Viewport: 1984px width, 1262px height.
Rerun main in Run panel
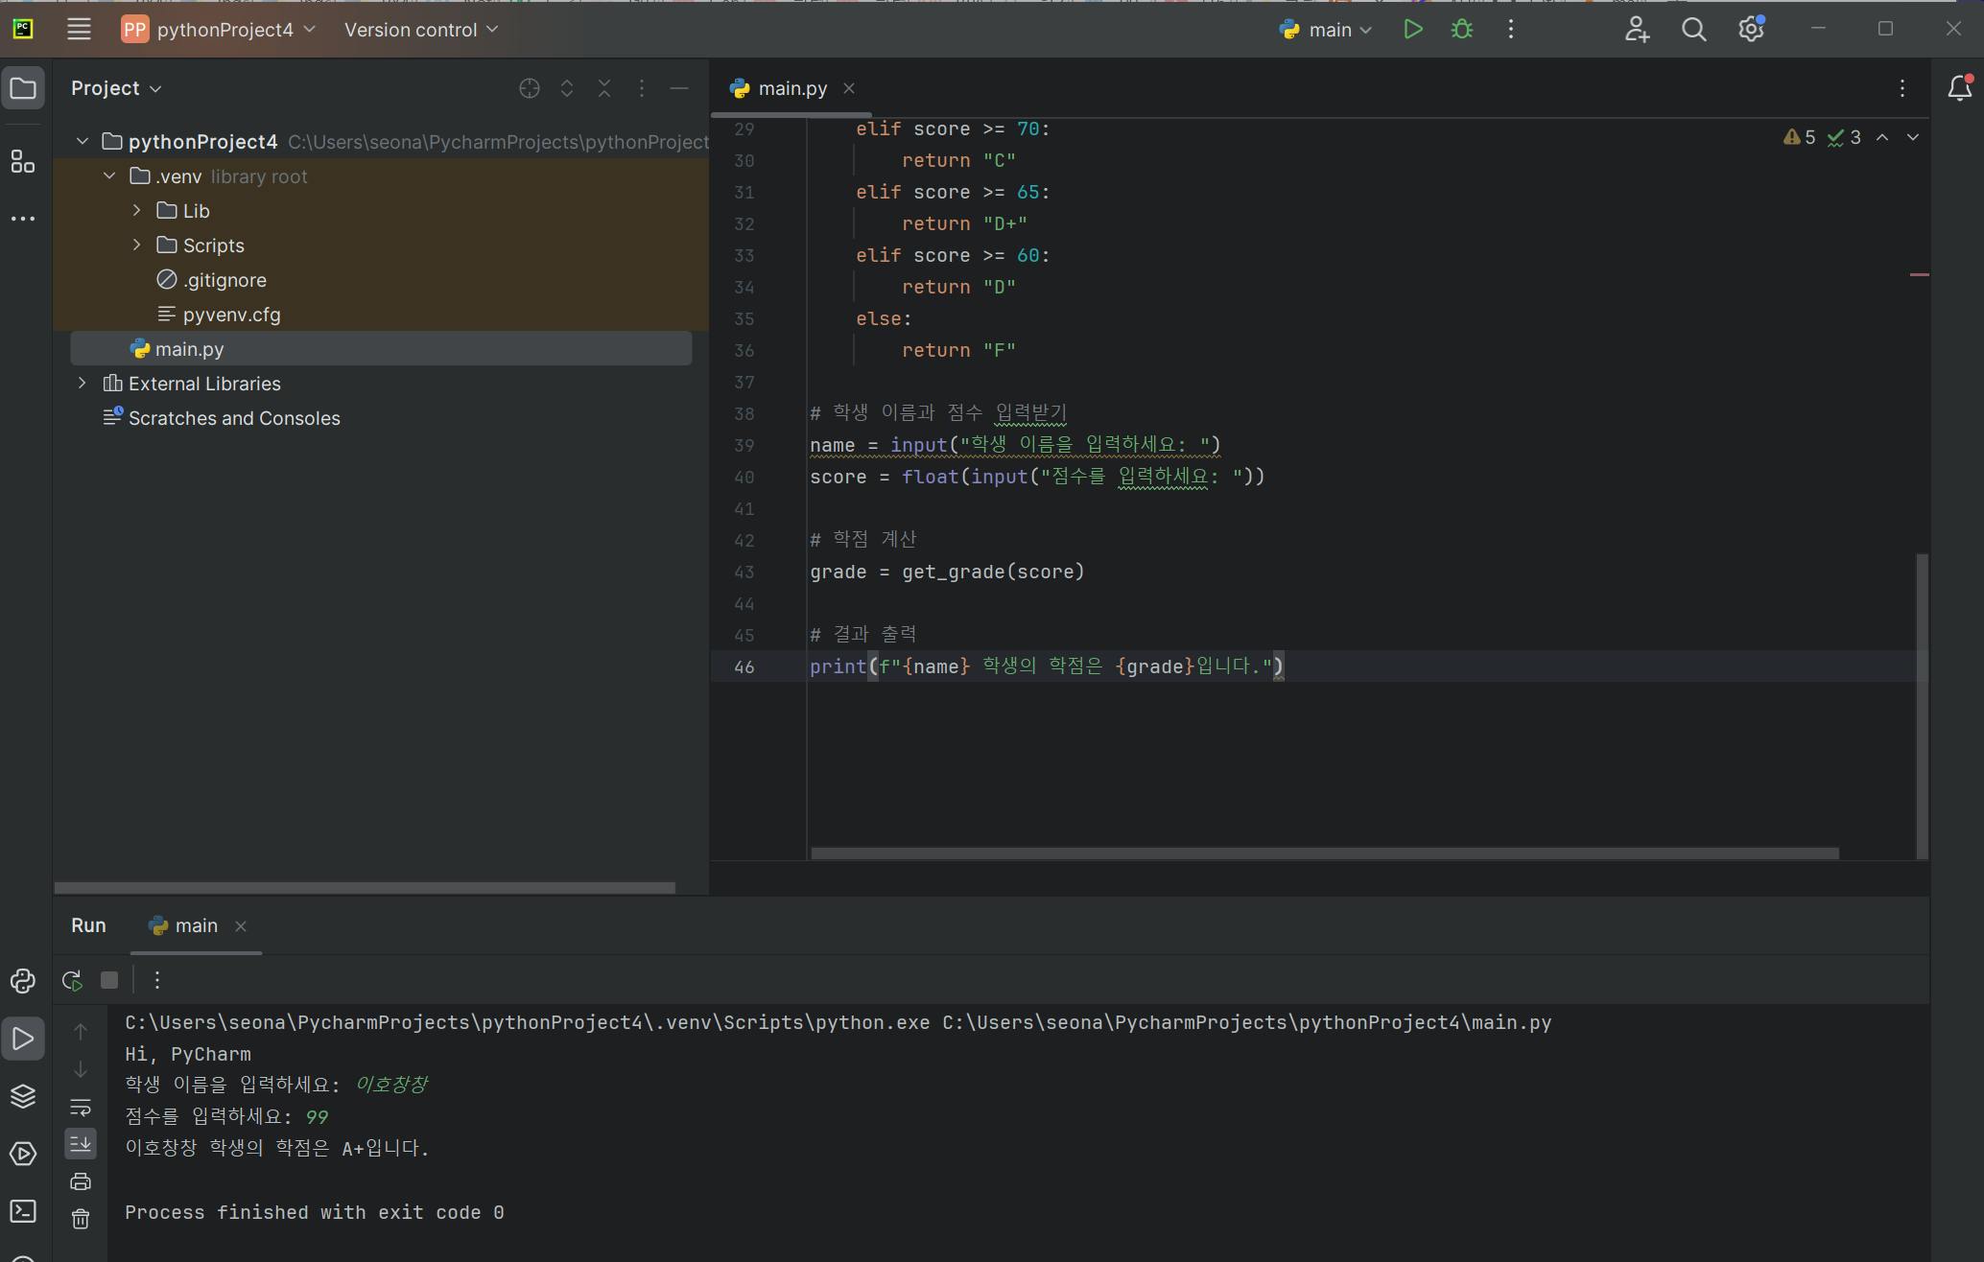coord(72,980)
